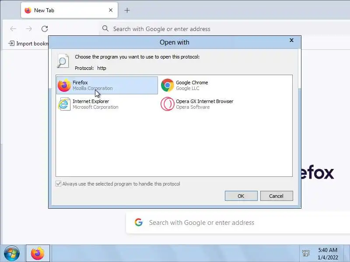350x262 pixels.
Task: Confirm the dialog with OK
Action: click(241, 196)
